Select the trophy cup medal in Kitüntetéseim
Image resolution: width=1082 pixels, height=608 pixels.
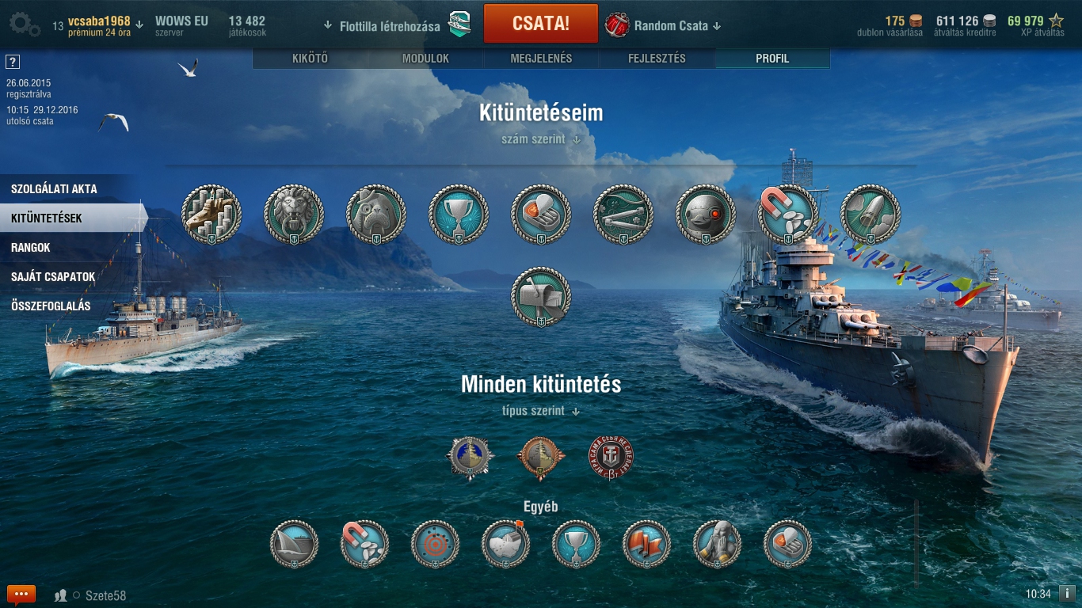[459, 215]
